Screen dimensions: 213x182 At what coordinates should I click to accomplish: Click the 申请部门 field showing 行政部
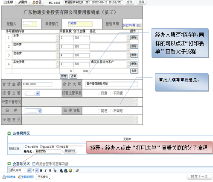pyautogui.click(x=80, y=24)
